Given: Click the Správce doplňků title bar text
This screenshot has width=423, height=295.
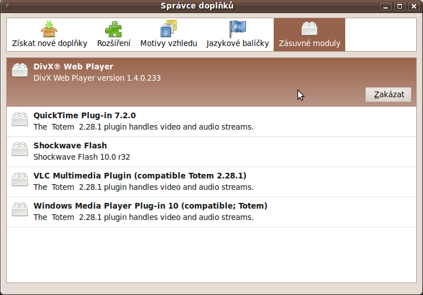Looking at the screenshot, I should point(197,6).
